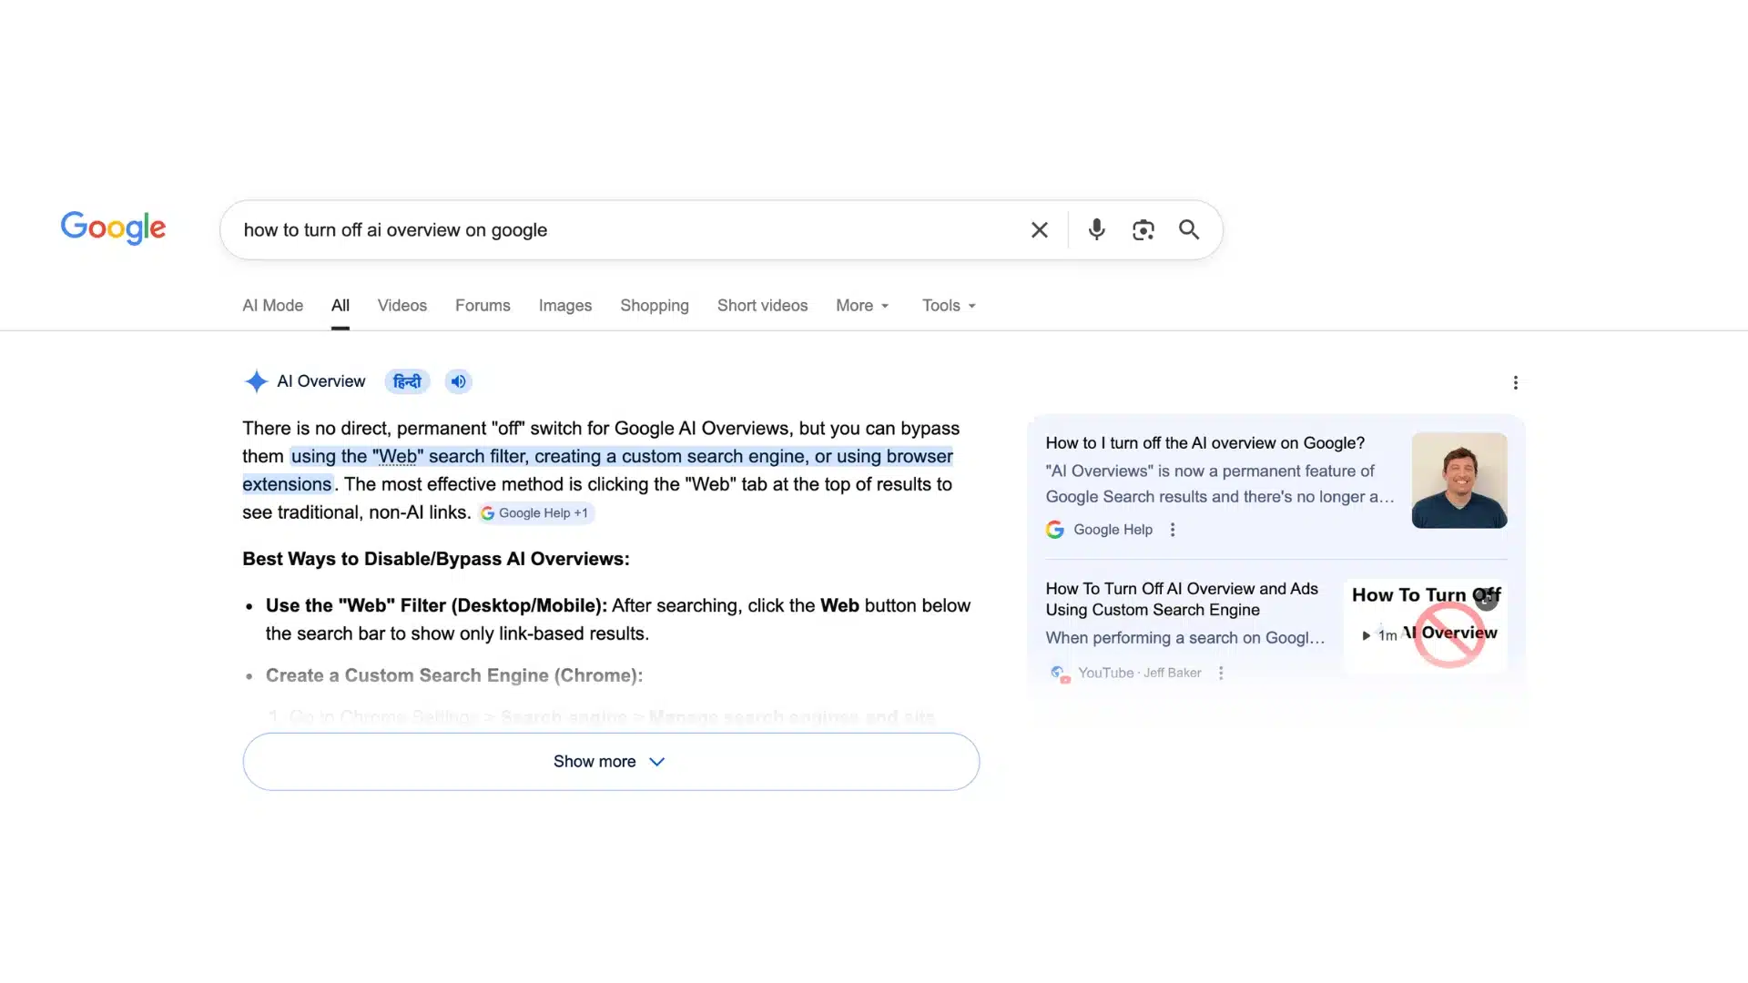The image size is (1748, 983).
Task: Click the 'AI Overview' header label
Action: (x=320, y=381)
